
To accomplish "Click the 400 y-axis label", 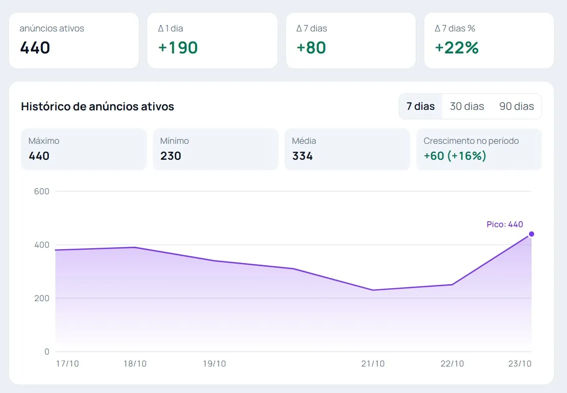I will 41,245.
